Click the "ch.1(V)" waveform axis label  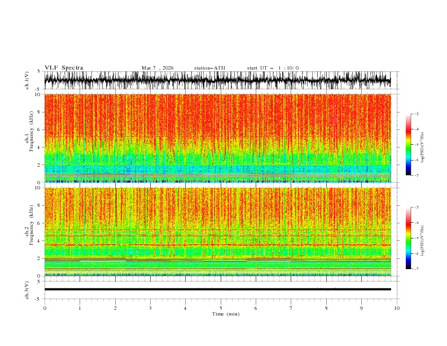27,80
